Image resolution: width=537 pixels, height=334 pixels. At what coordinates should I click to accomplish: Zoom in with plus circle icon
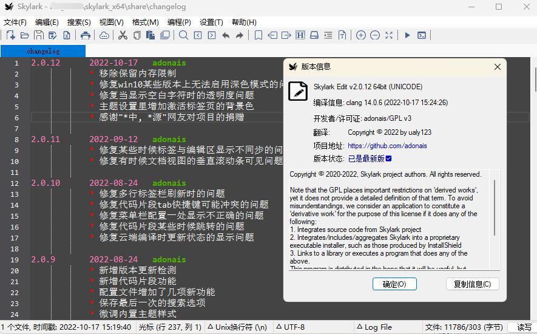coord(361,35)
